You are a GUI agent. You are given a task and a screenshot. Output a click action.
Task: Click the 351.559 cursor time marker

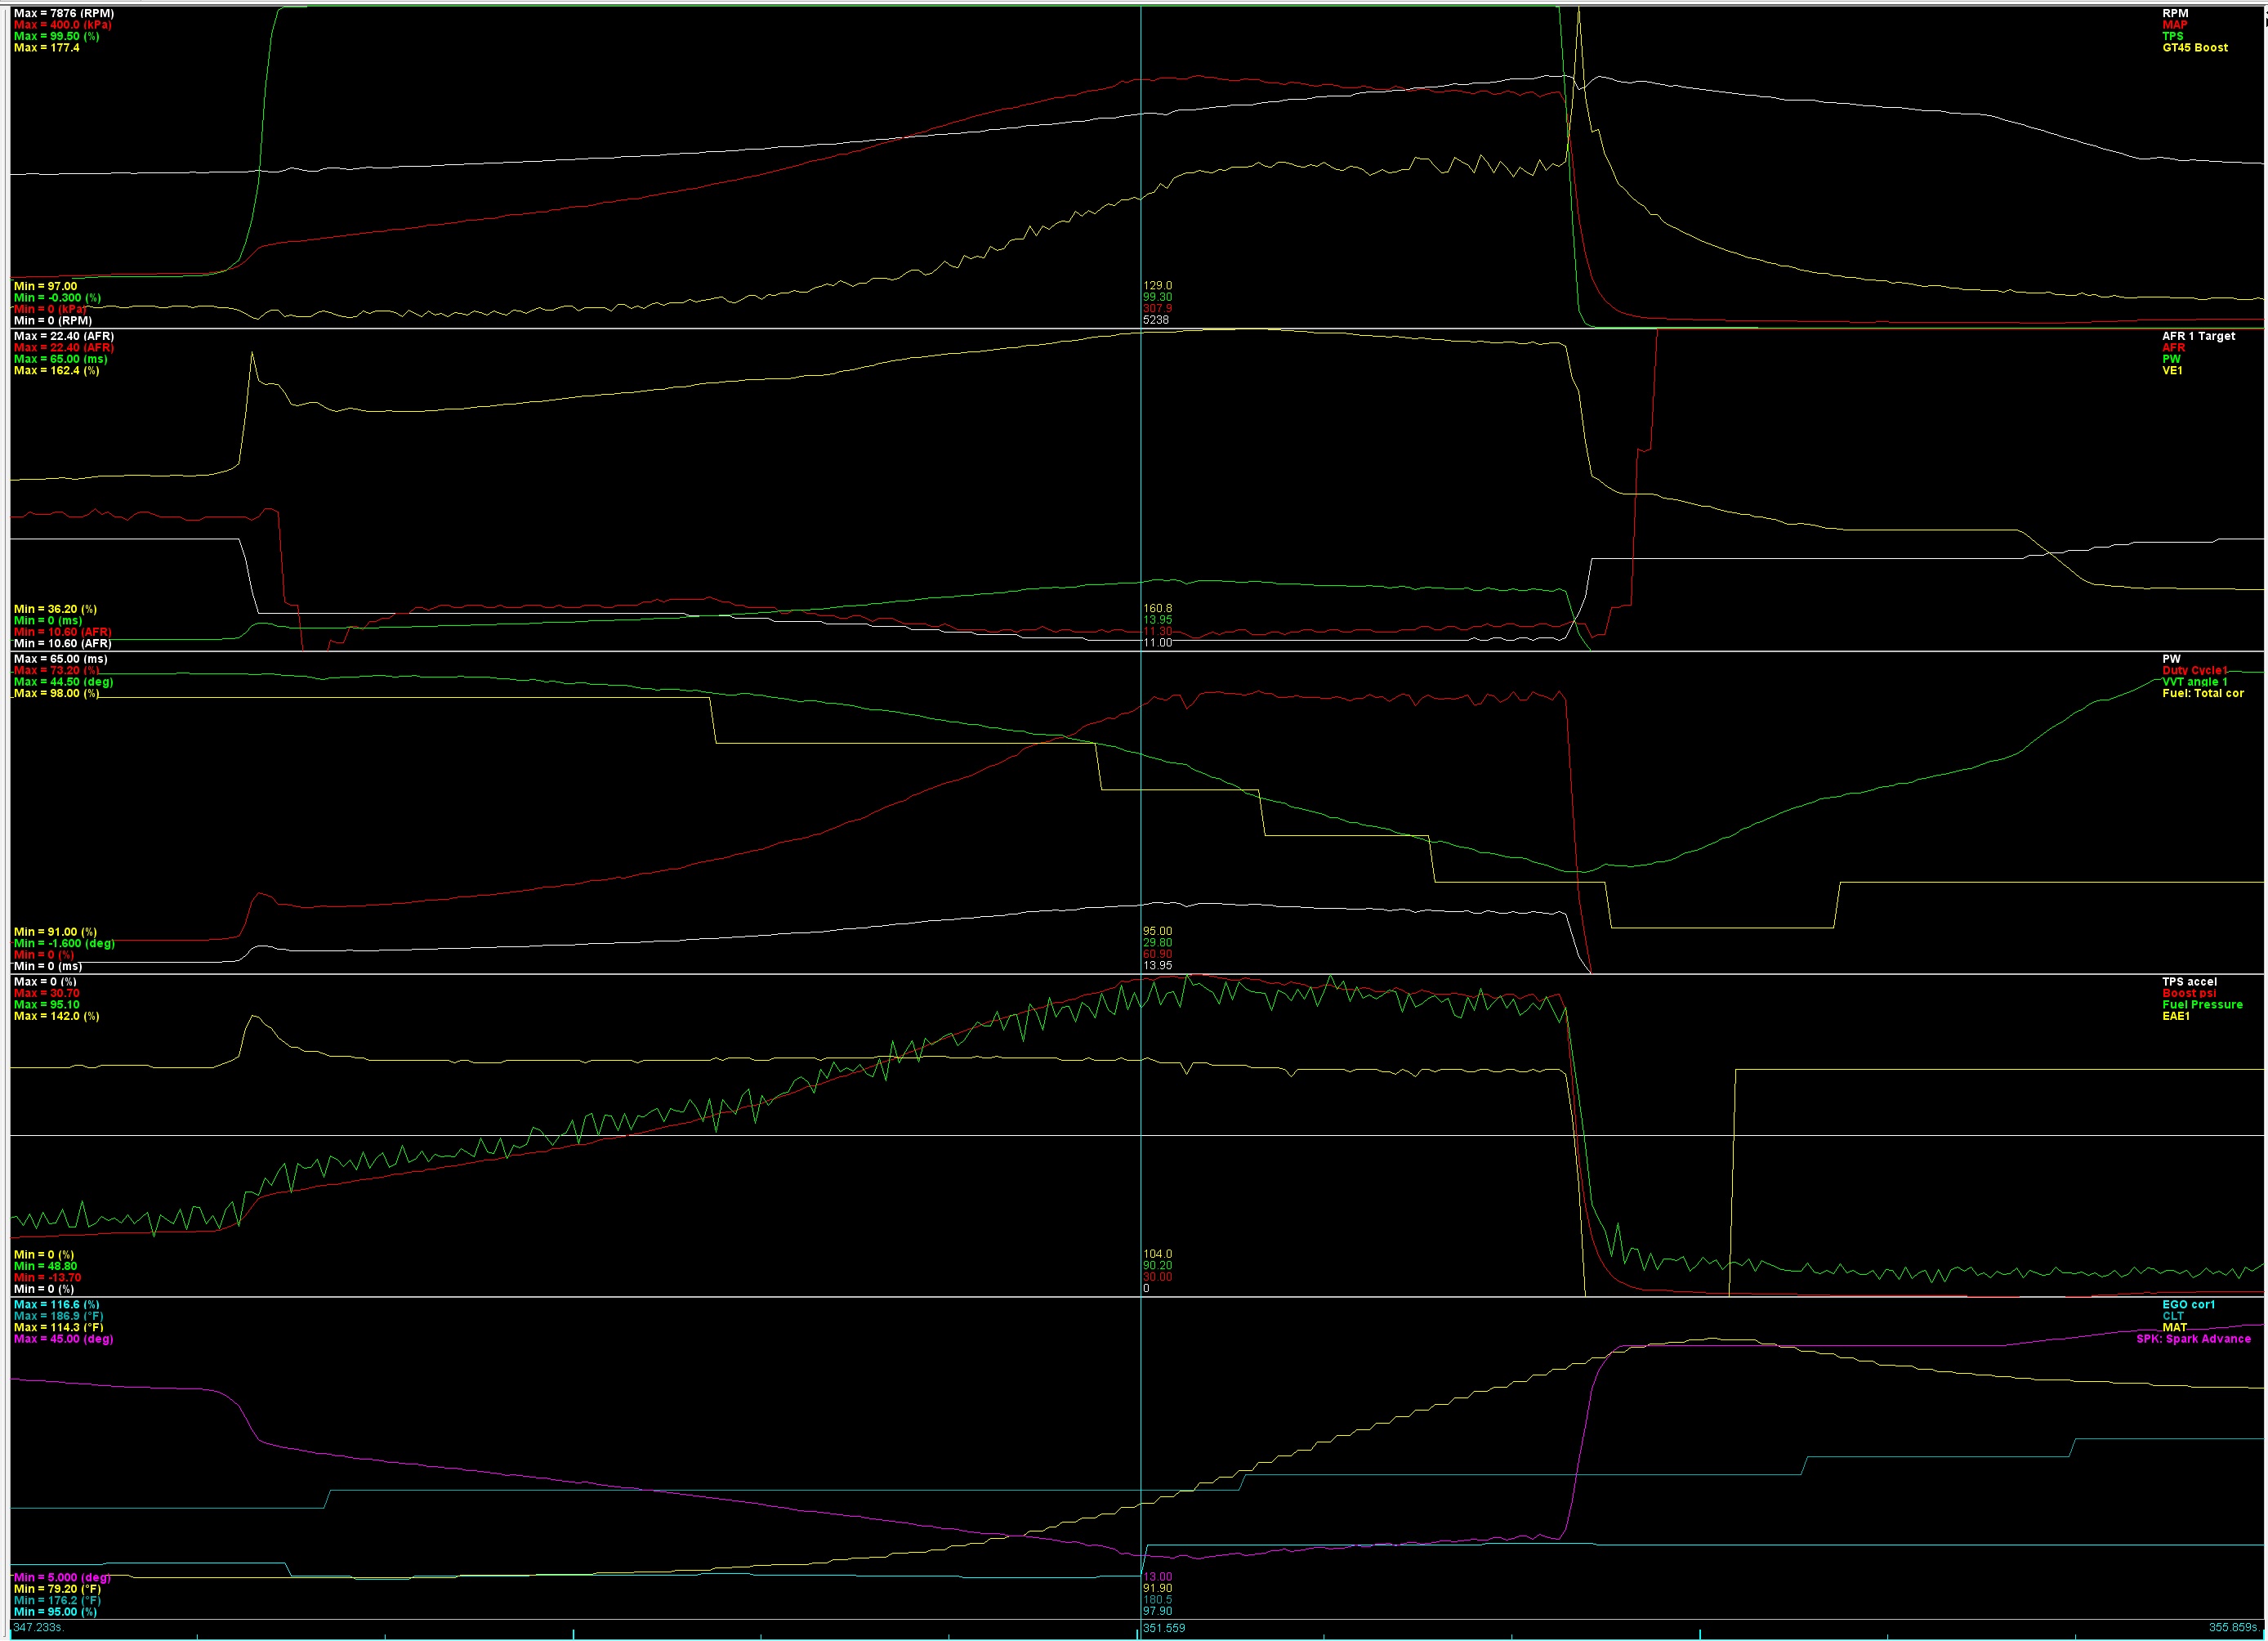(1164, 1628)
